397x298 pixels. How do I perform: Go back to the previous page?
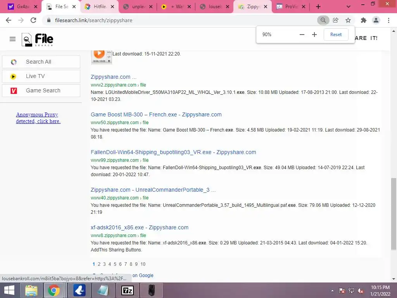pyautogui.click(x=9, y=20)
